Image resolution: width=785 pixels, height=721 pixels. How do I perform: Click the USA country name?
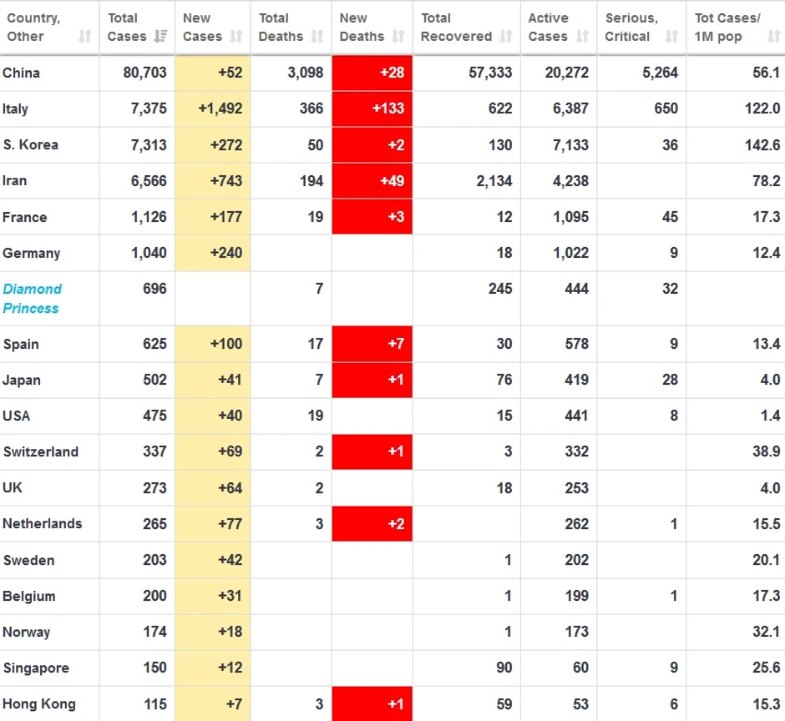click(16, 416)
